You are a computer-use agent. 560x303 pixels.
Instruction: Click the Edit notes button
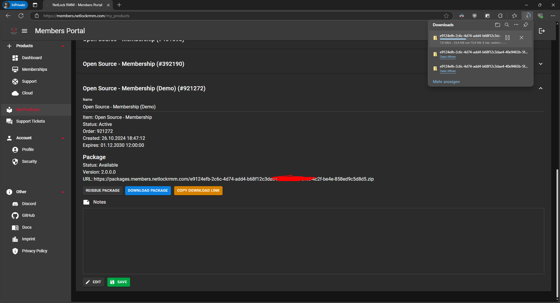coord(93,282)
